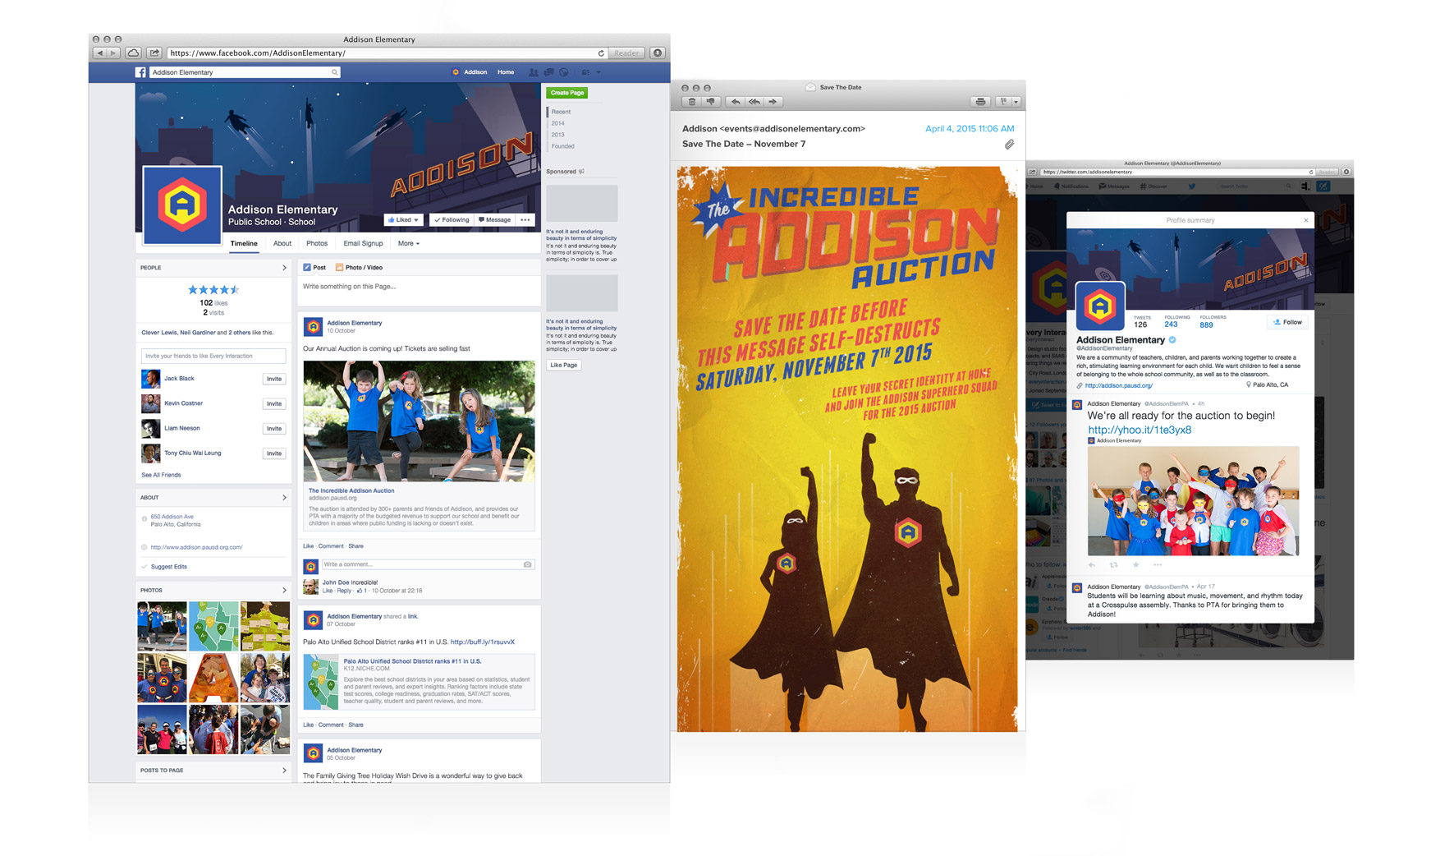Forward the Save The Date email
Screen dimensions: 1440x856
point(773,102)
